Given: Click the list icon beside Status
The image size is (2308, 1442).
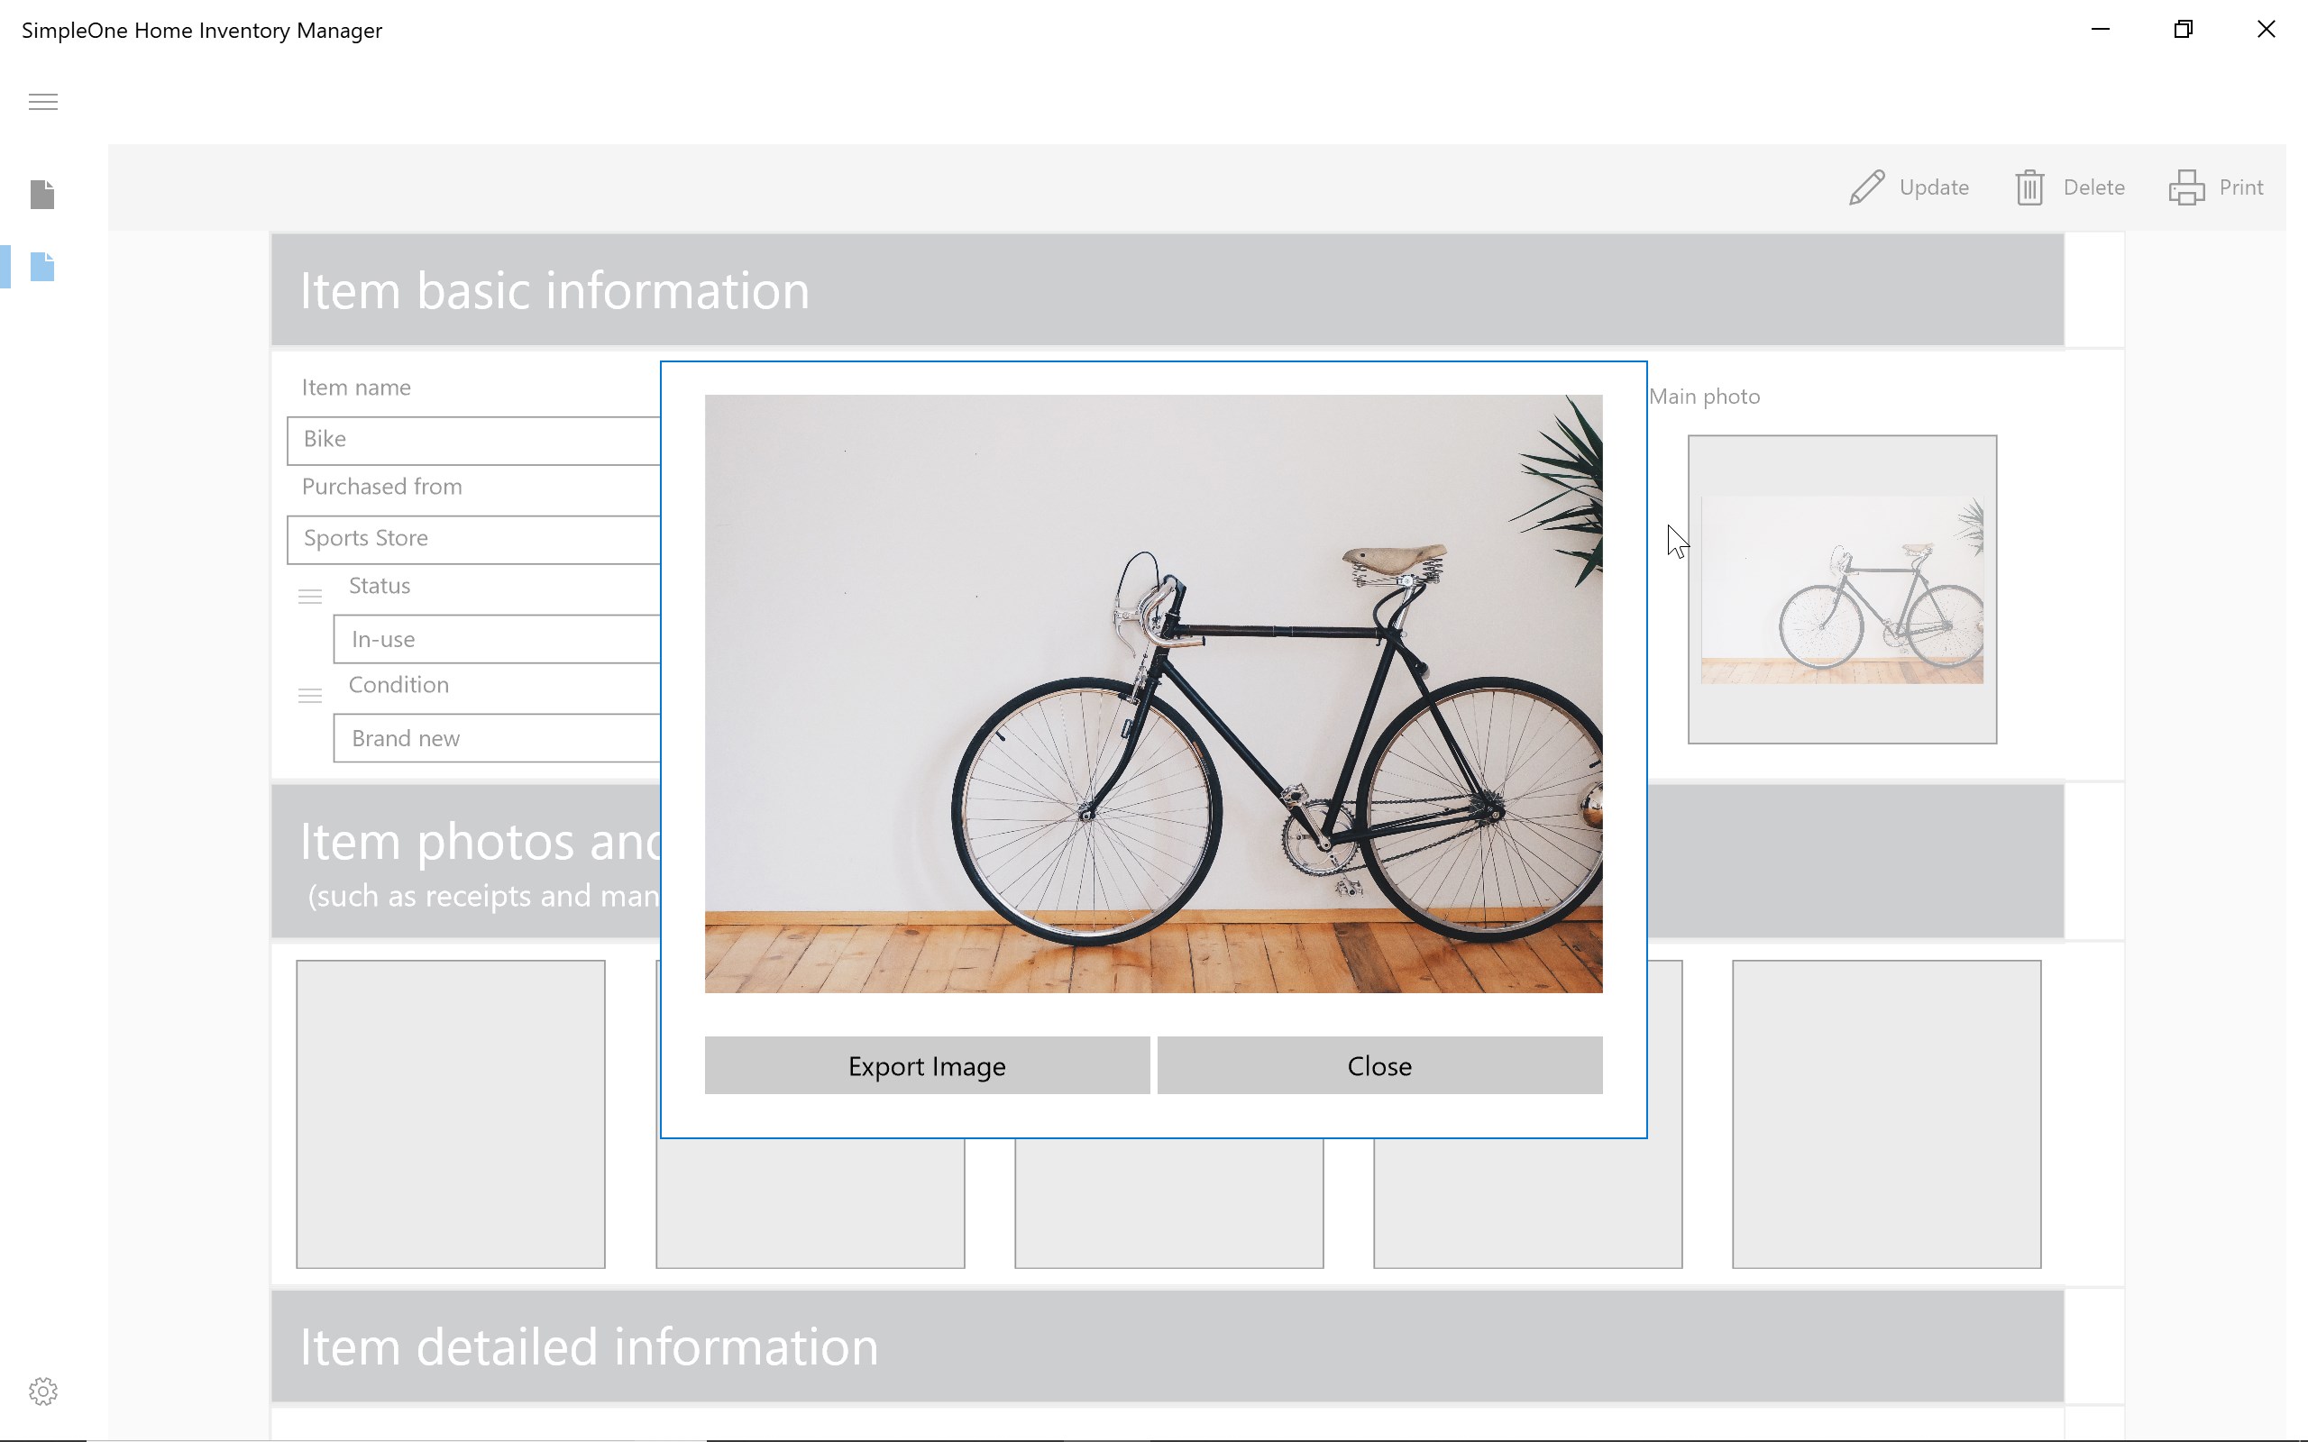Looking at the screenshot, I should 310,597.
